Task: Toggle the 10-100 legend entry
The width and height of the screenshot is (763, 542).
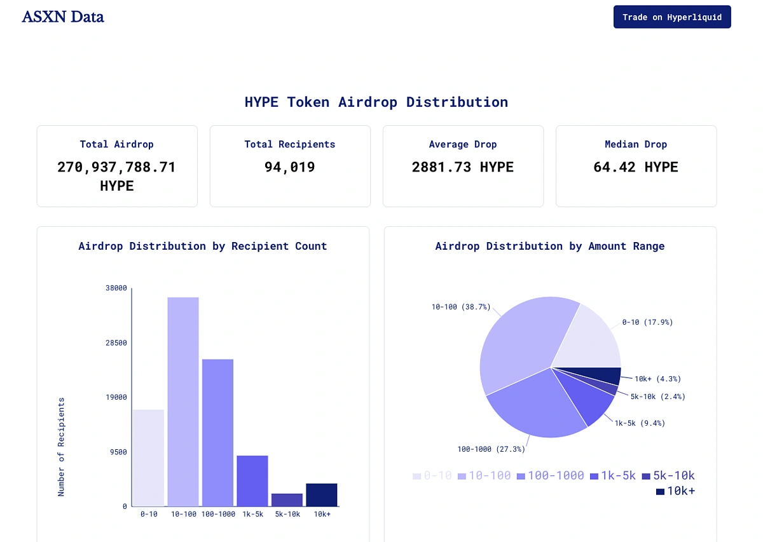Action: click(x=484, y=475)
